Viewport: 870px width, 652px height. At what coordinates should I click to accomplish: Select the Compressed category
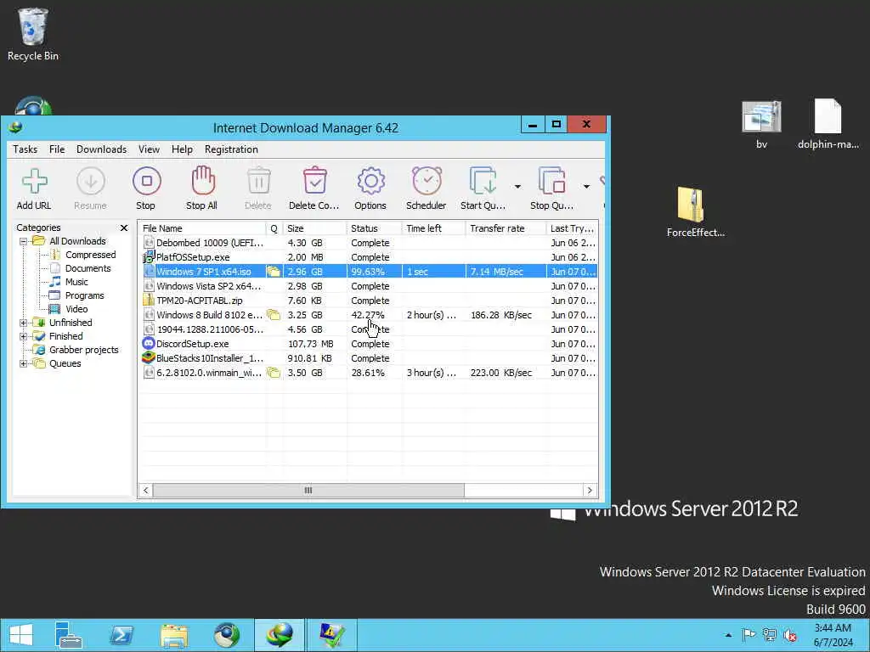pyautogui.click(x=82, y=255)
